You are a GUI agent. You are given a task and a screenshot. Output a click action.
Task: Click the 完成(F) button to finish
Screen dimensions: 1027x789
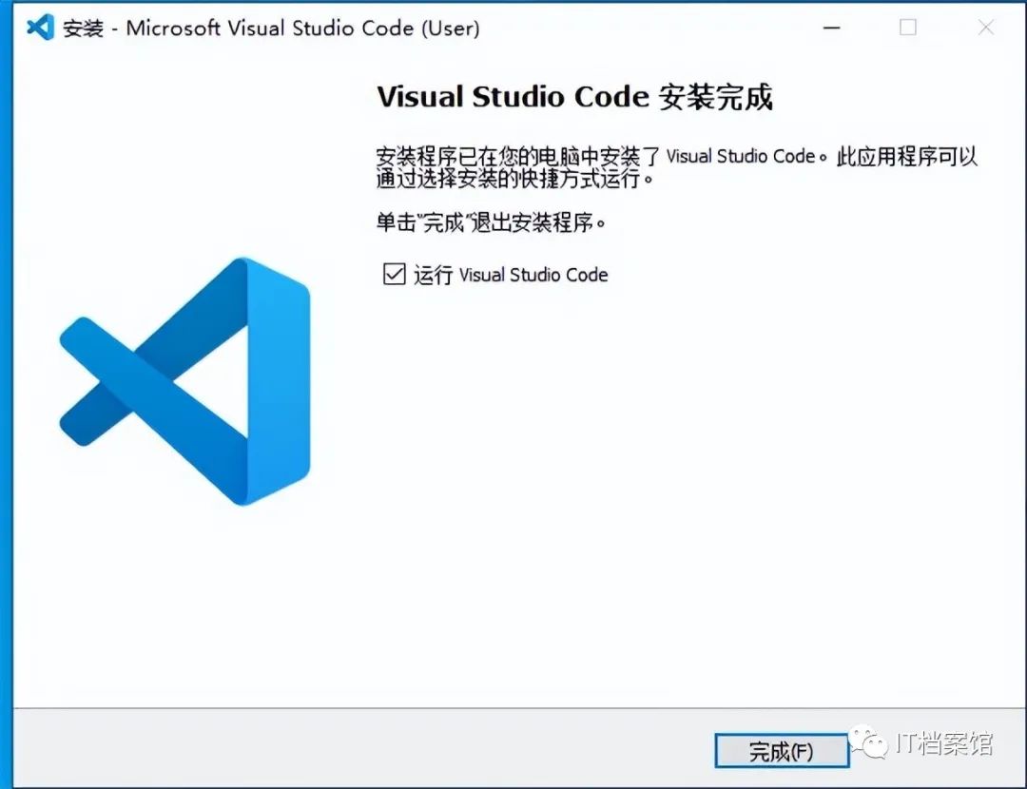coord(782,751)
